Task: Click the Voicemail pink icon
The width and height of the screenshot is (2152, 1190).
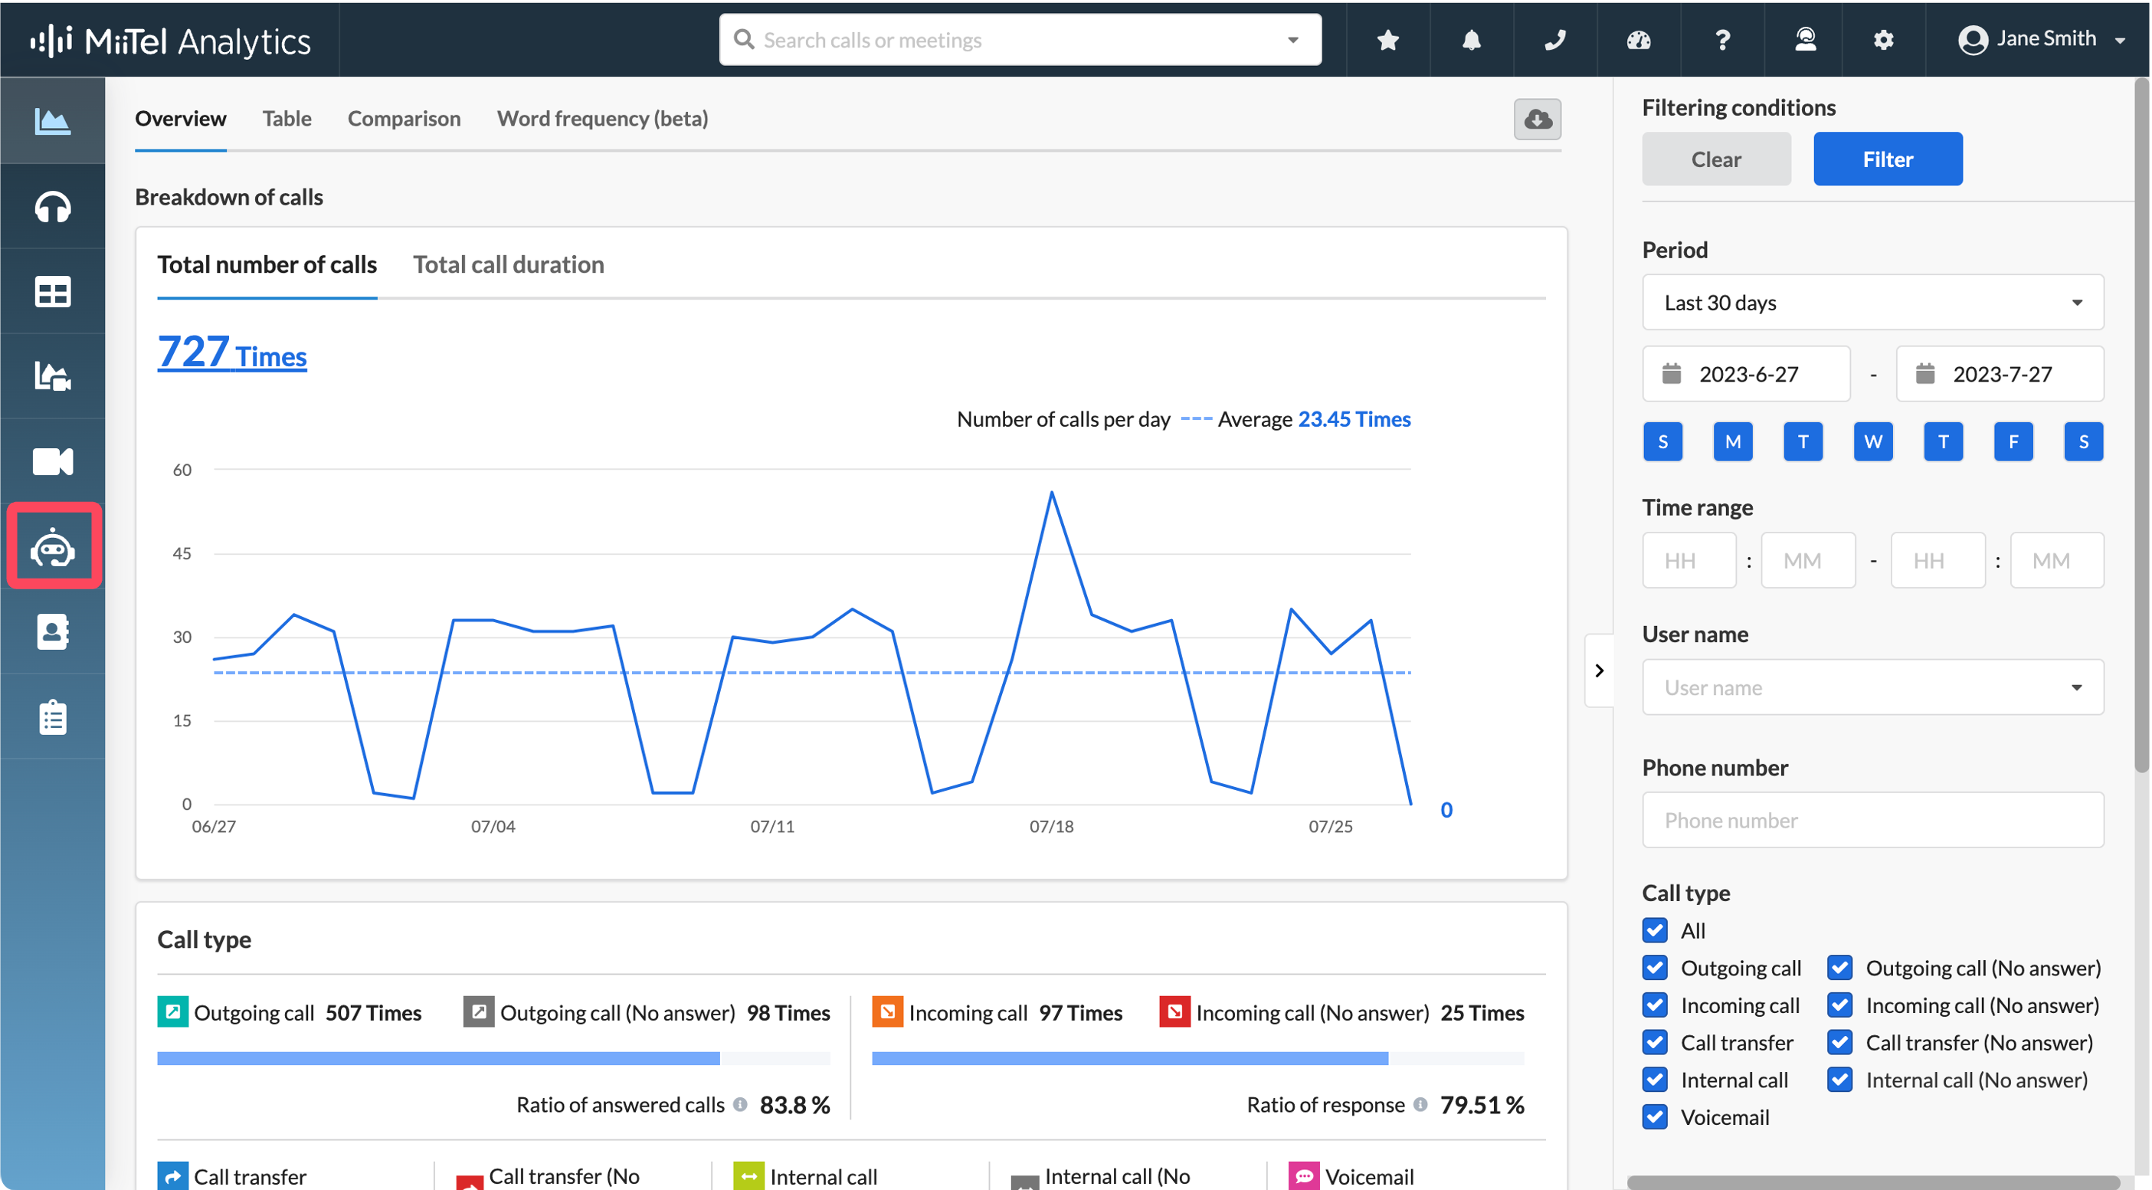Action: [x=1304, y=1175]
